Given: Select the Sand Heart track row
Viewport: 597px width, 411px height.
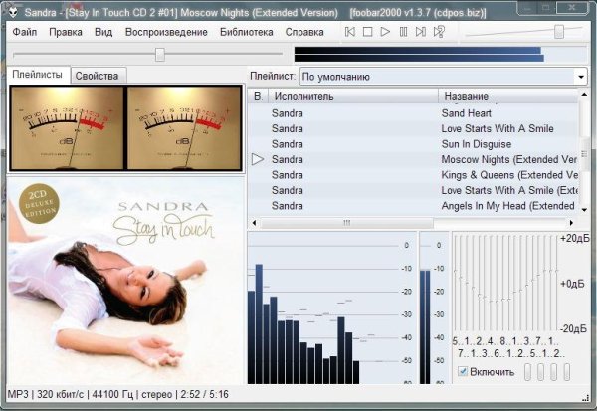Looking at the screenshot, I should [413, 113].
